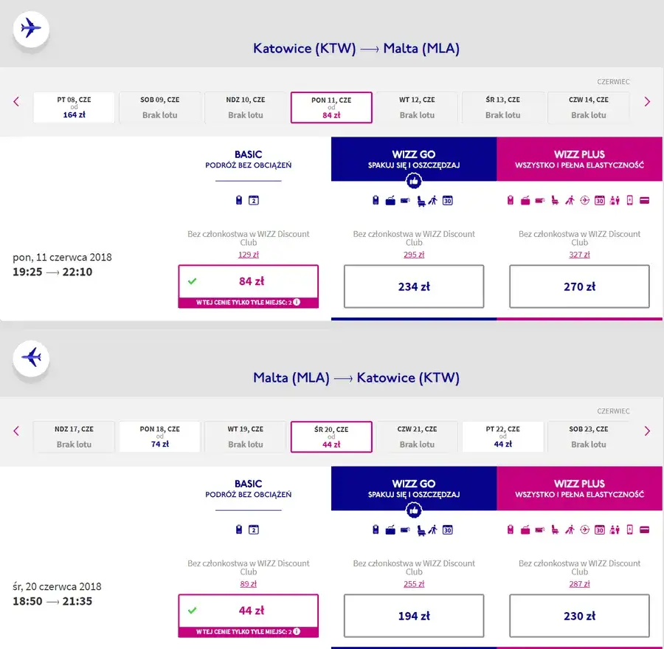Choose the 230 zł WIZZ PLUS return fare
The height and width of the screenshot is (649, 664).
pyautogui.click(x=579, y=616)
